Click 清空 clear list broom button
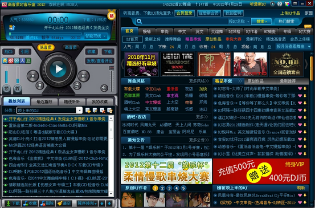 [64, 203]
